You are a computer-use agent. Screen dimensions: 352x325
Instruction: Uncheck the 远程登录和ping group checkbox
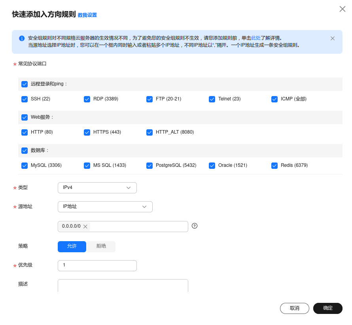25,84
